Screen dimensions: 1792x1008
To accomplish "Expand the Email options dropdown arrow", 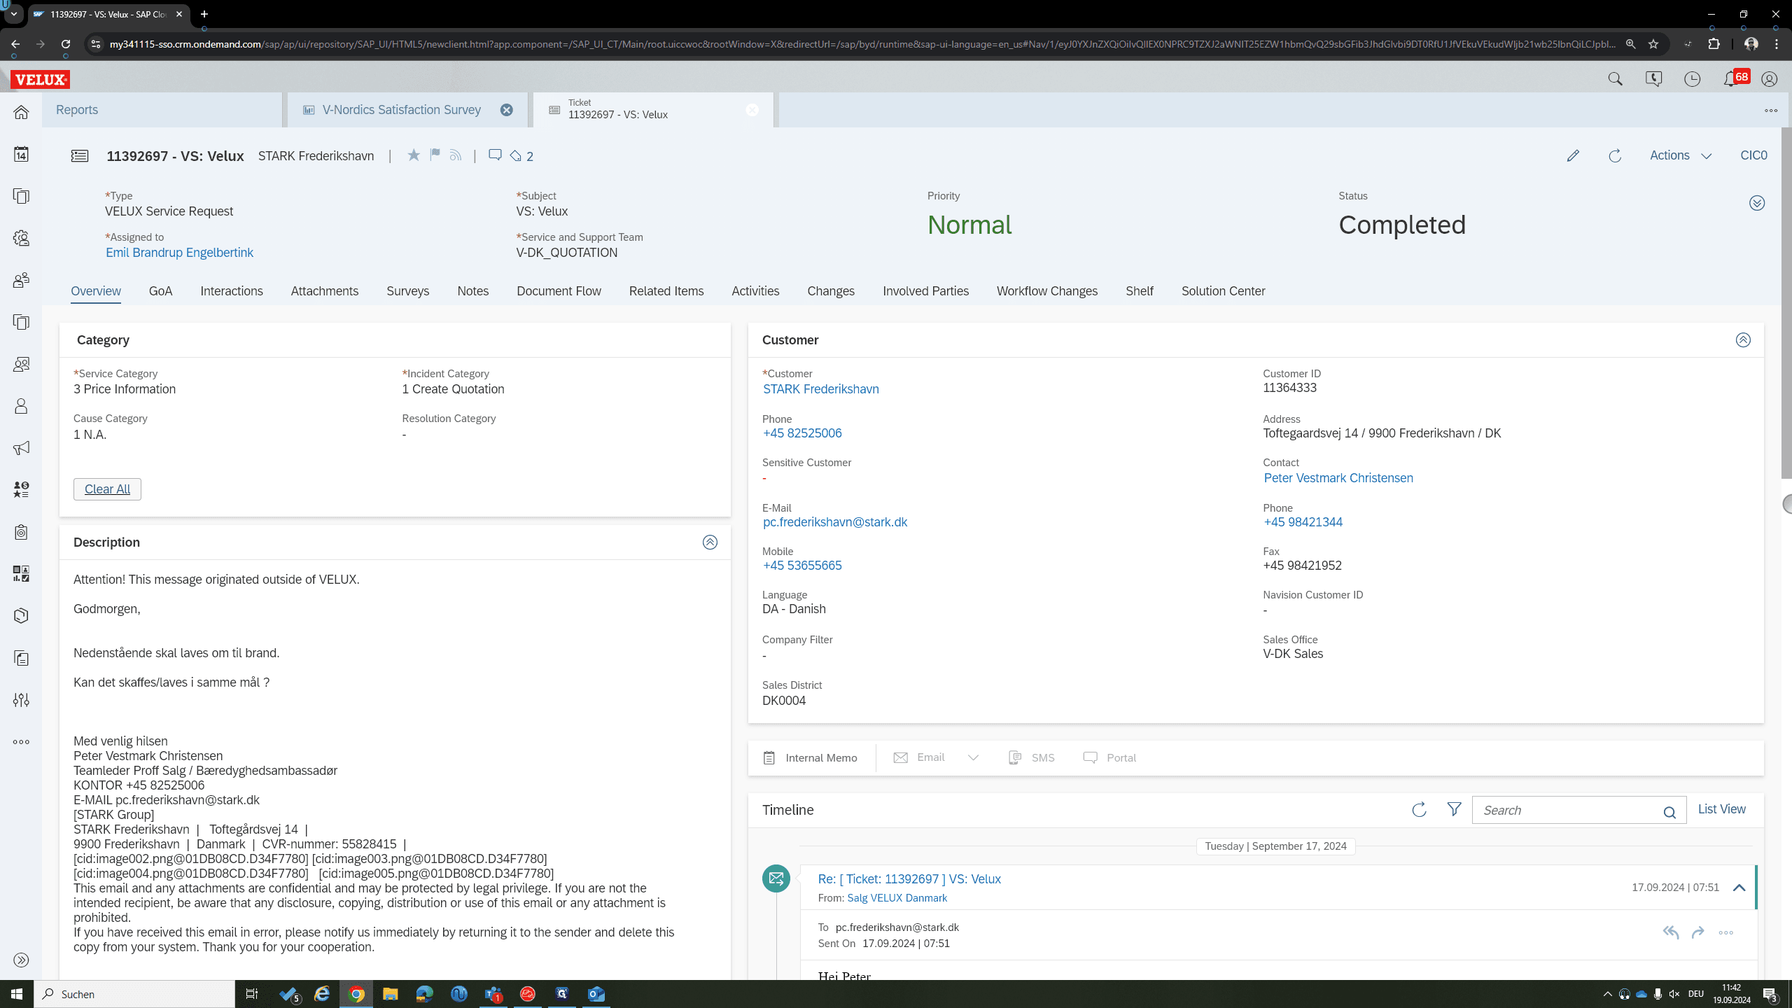I will pyautogui.click(x=973, y=757).
